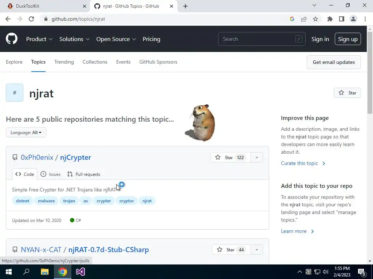The height and width of the screenshot is (279, 373).
Task: Open the notification center icon
Action: 362,272
